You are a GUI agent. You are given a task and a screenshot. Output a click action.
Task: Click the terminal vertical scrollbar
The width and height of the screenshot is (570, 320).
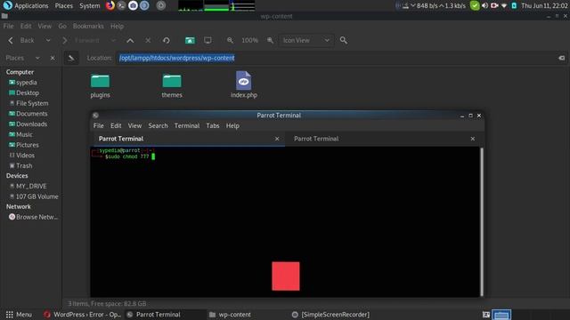pyautogui.click(x=482, y=221)
